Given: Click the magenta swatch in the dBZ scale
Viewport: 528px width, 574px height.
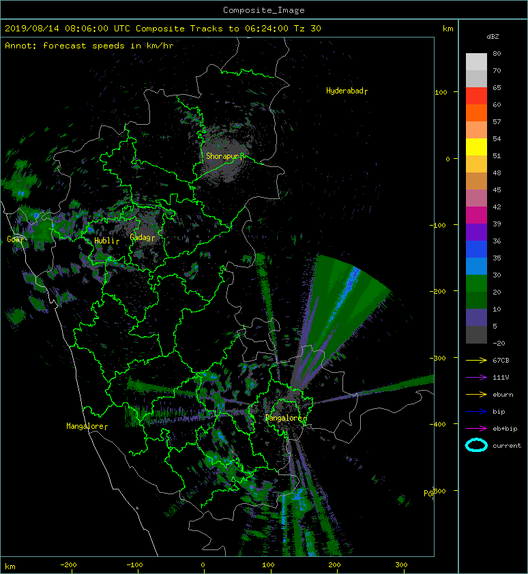Looking at the screenshot, I should (476, 215).
